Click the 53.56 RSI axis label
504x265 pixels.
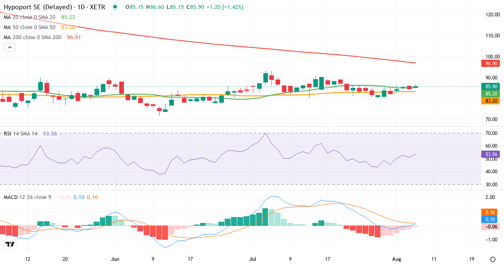coord(490,154)
